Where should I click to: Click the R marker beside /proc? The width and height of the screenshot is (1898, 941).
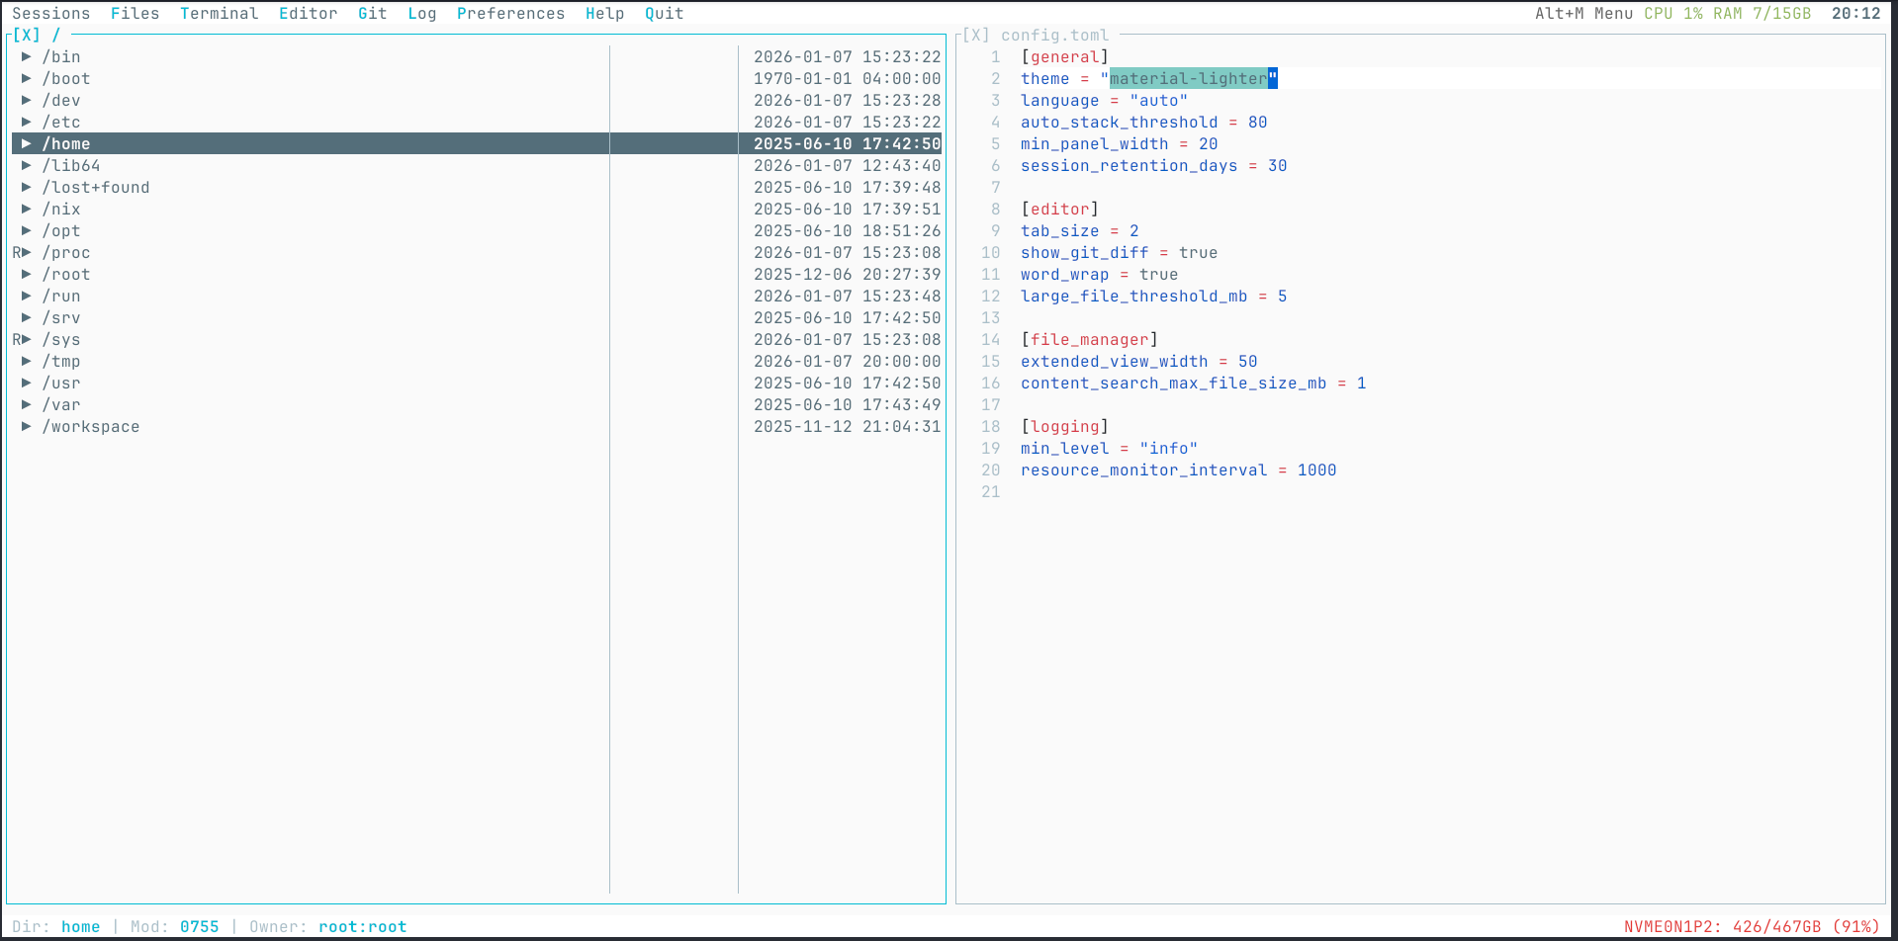click(15, 252)
